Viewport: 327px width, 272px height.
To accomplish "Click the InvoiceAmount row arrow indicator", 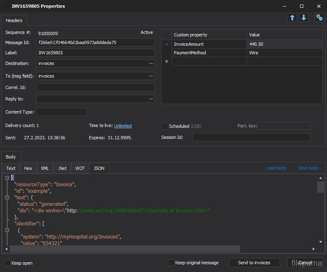I will click(x=166, y=44).
